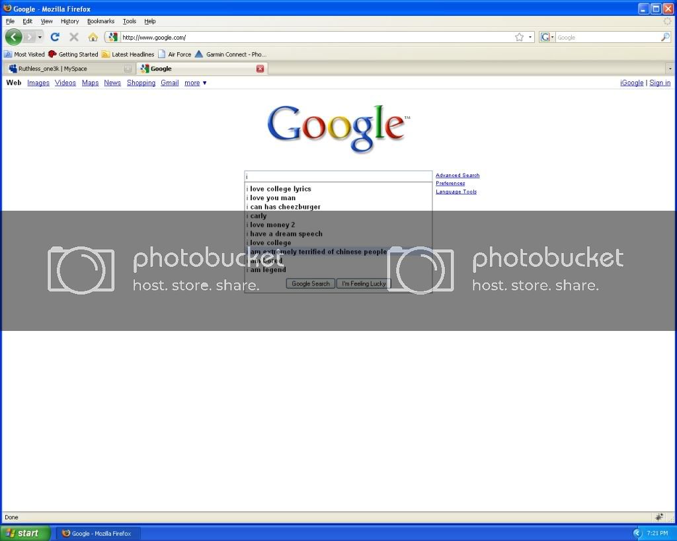Select suggestion 'i love you man'

338,198
